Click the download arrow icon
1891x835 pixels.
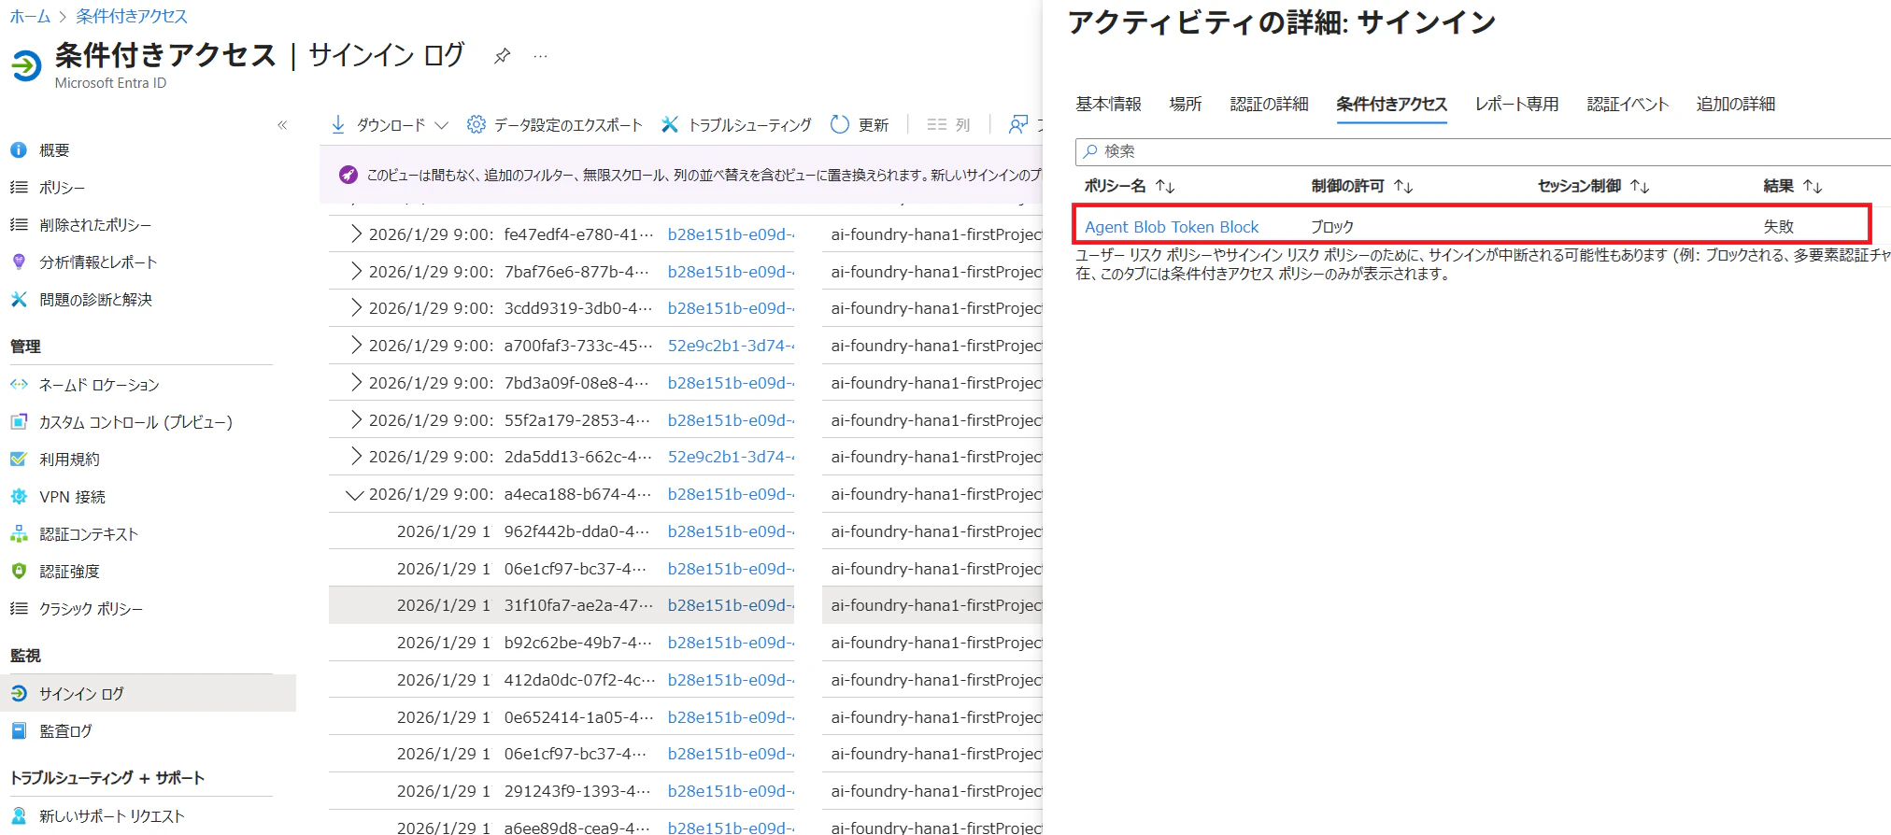[x=338, y=124]
